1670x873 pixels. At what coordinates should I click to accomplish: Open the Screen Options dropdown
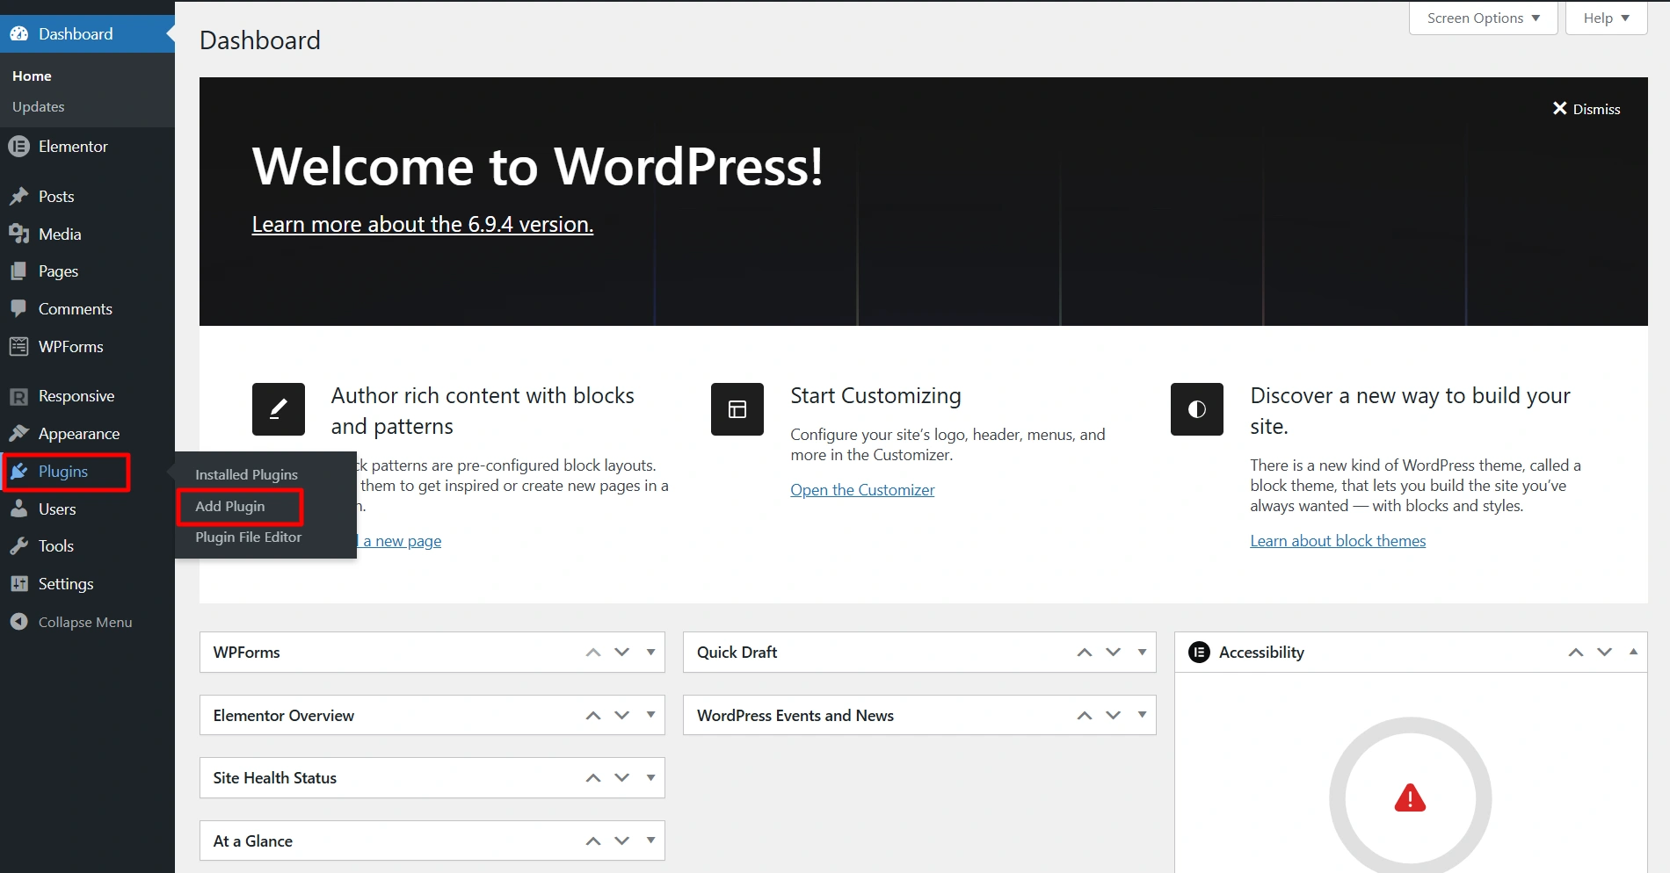[1484, 18]
